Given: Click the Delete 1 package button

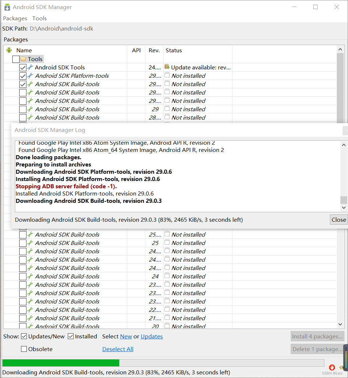Looking at the screenshot, I should (317, 349).
